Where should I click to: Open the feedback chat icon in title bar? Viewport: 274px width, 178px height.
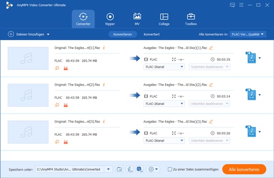pyautogui.click(x=232, y=5)
